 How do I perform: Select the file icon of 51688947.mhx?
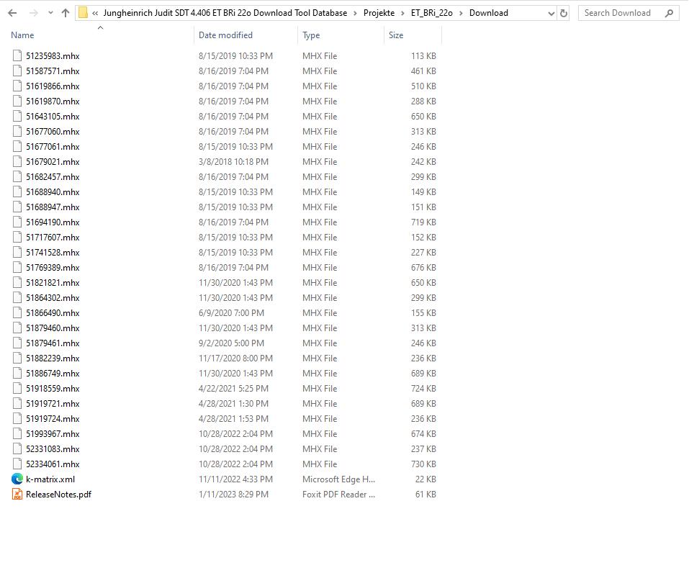(17, 207)
